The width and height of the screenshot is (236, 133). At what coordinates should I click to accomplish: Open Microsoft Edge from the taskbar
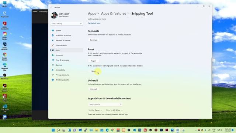(107, 130)
